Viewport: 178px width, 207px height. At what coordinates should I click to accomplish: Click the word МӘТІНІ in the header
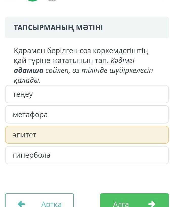[89, 28]
